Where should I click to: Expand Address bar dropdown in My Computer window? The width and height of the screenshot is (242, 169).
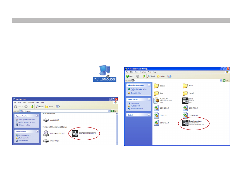coord(109,111)
